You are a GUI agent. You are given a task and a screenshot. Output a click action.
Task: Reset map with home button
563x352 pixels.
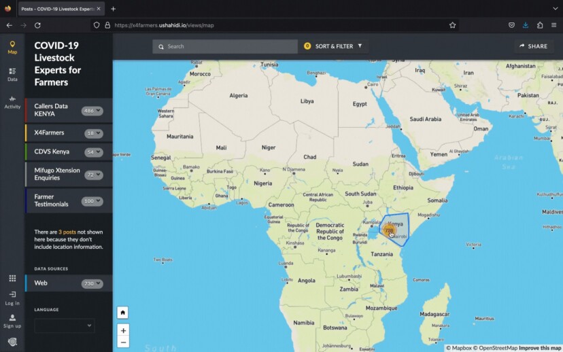tap(122, 313)
